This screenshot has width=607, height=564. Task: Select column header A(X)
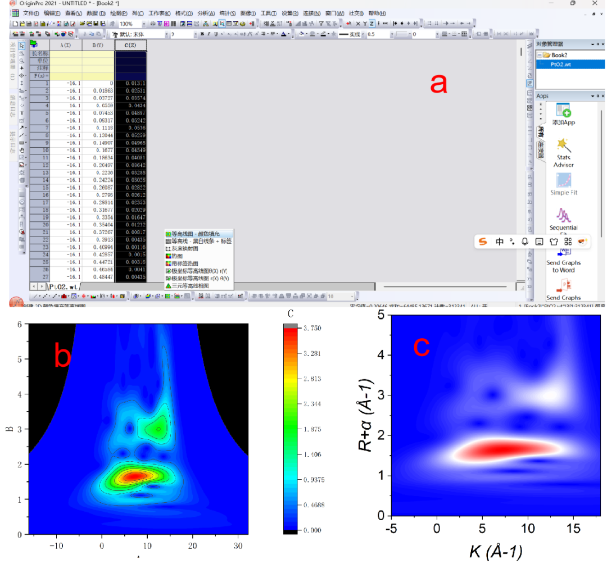[x=66, y=46]
